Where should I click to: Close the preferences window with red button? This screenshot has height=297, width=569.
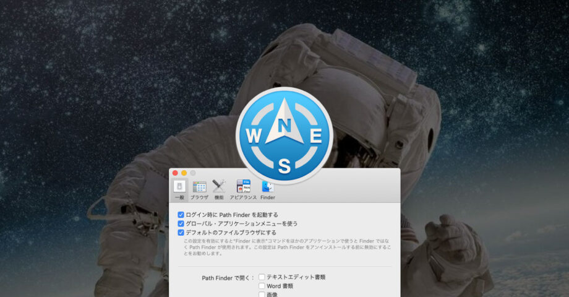pos(175,173)
